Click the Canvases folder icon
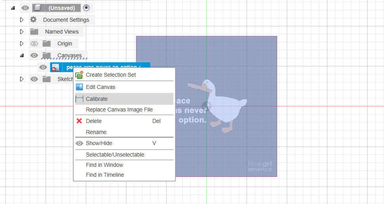 [x=46, y=55]
